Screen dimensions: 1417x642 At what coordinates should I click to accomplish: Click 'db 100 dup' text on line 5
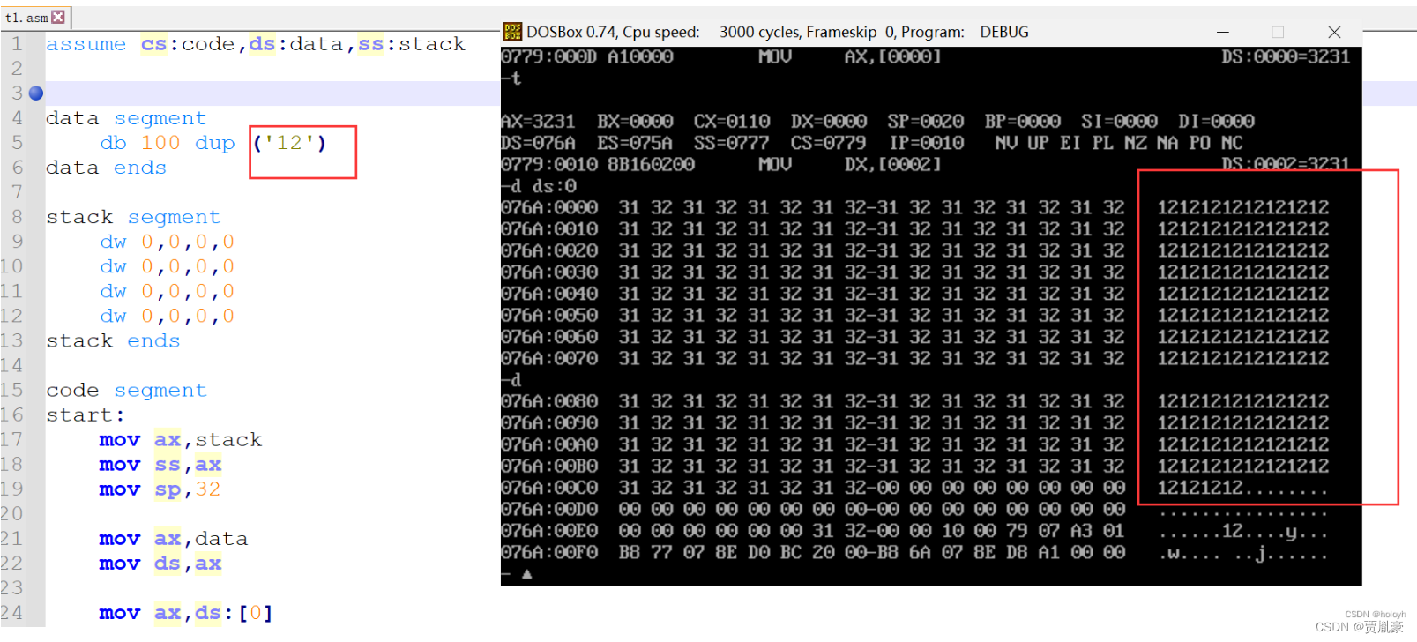coord(168,143)
